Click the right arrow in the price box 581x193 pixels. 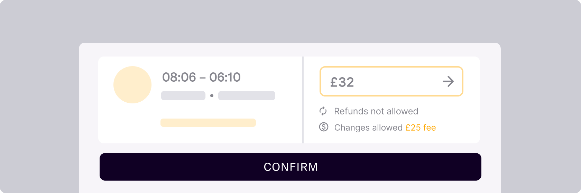coord(448,82)
